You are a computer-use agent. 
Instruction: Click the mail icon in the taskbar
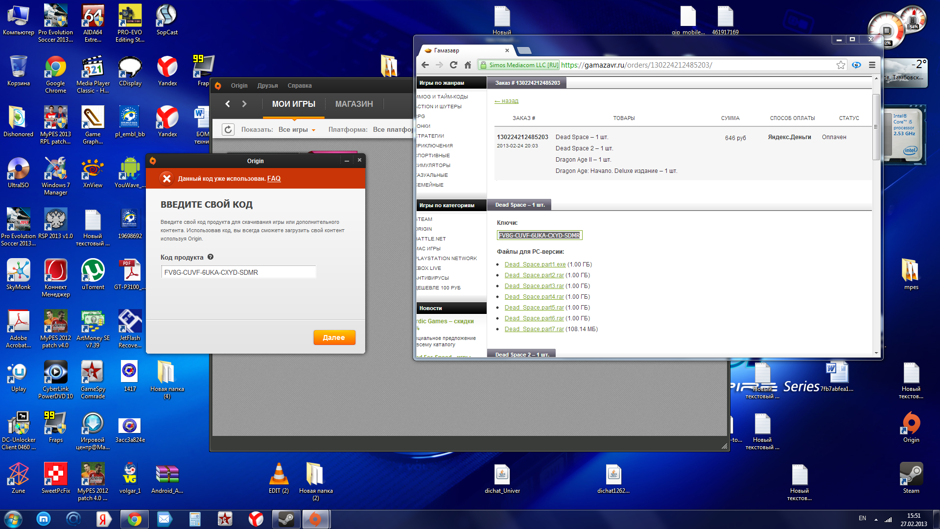164,519
